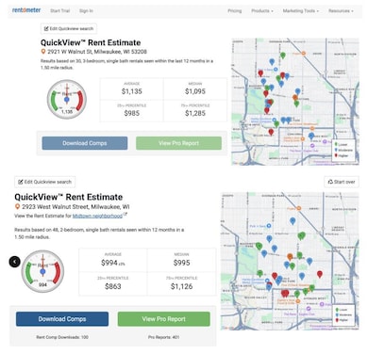Viewport: 368px width, 354px height.
Task: Open the Pricing page from the navbar
Action: pyautogui.click(x=235, y=10)
